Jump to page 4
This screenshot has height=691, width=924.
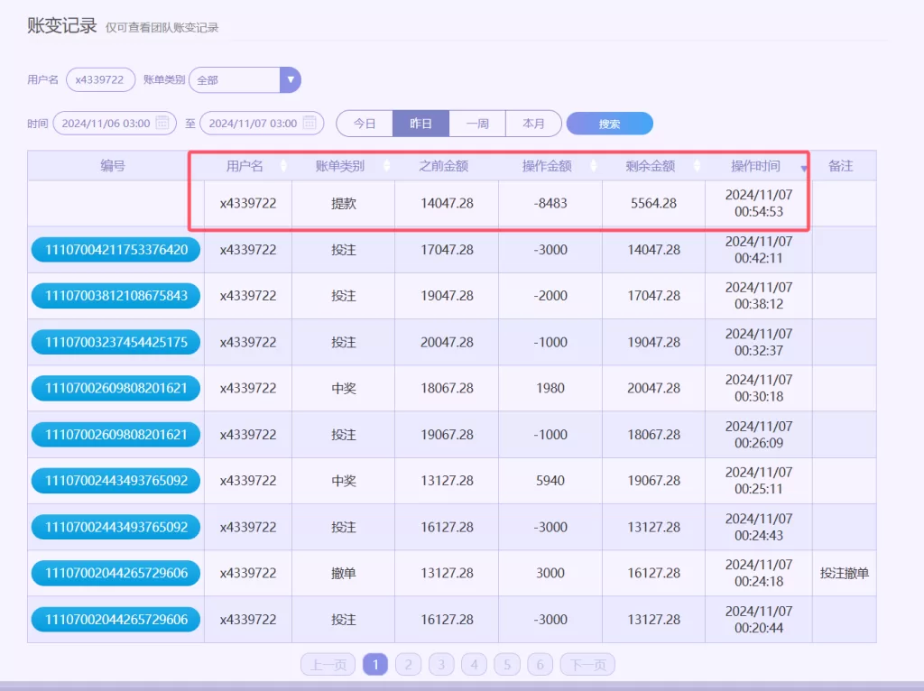tap(475, 665)
